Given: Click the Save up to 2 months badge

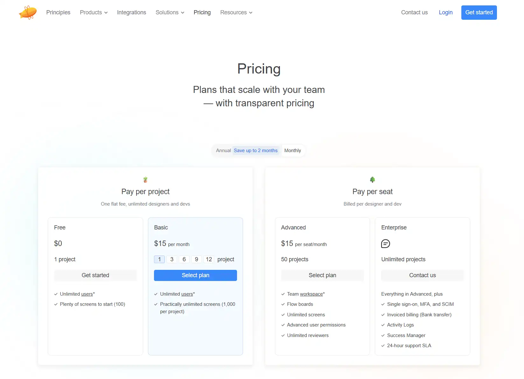Looking at the screenshot, I should (255, 150).
